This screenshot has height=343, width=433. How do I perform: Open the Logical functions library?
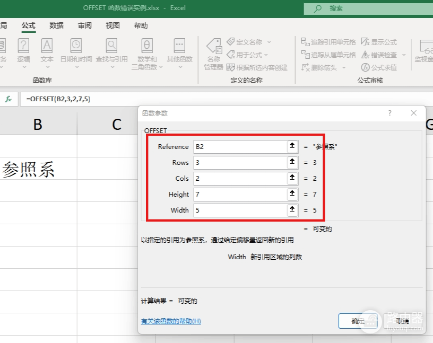tap(23, 52)
